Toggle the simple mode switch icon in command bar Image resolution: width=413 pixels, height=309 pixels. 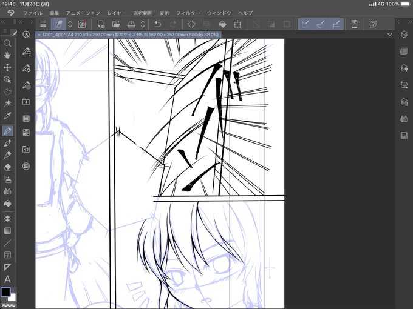58,24
